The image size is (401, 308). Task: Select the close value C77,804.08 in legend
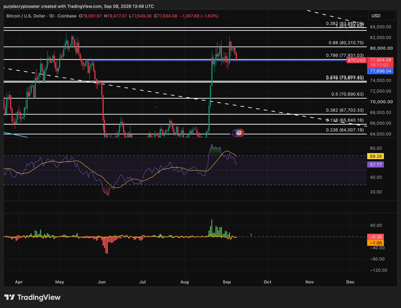coord(165,16)
